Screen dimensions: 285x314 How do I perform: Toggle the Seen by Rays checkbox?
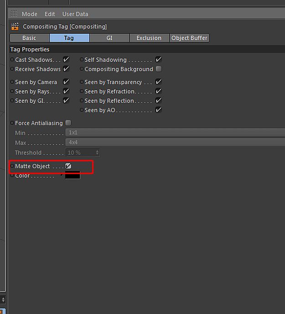click(66, 91)
